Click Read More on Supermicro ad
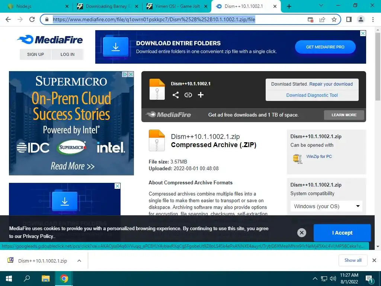Image resolution: width=381 pixels, height=286 pixels. pos(73,166)
